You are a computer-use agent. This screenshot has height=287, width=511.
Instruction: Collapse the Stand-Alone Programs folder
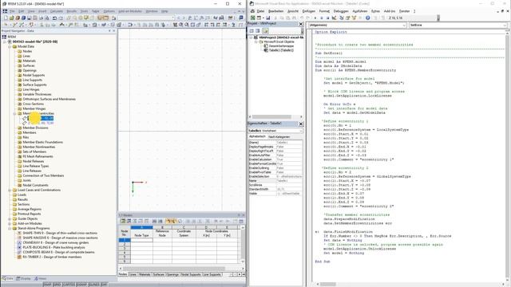tap(10, 229)
